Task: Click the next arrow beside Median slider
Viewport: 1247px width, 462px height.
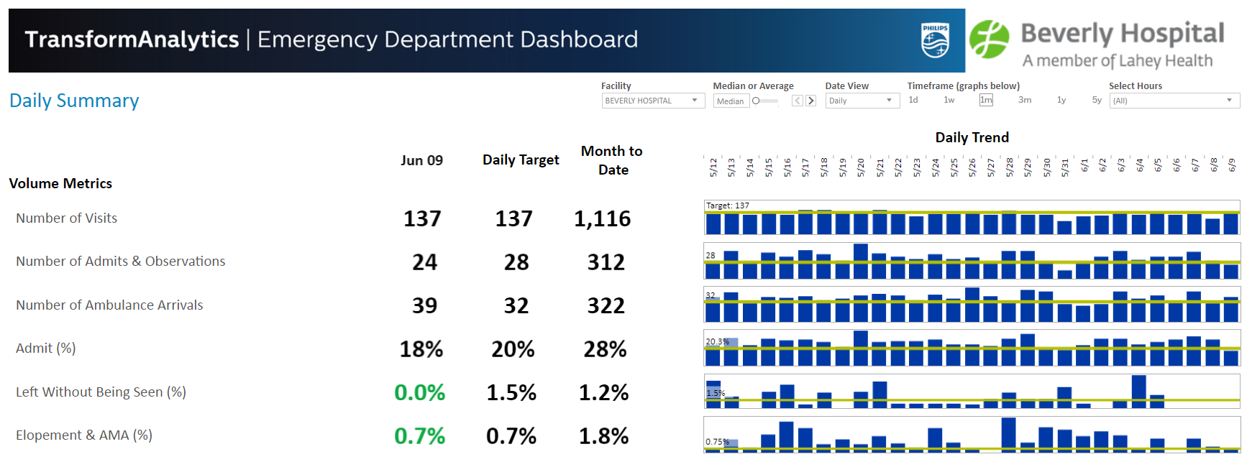Action: click(x=810, y=101)
